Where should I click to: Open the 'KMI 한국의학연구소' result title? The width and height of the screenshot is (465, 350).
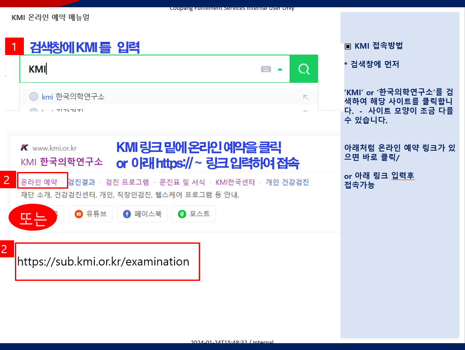[62, 162]
